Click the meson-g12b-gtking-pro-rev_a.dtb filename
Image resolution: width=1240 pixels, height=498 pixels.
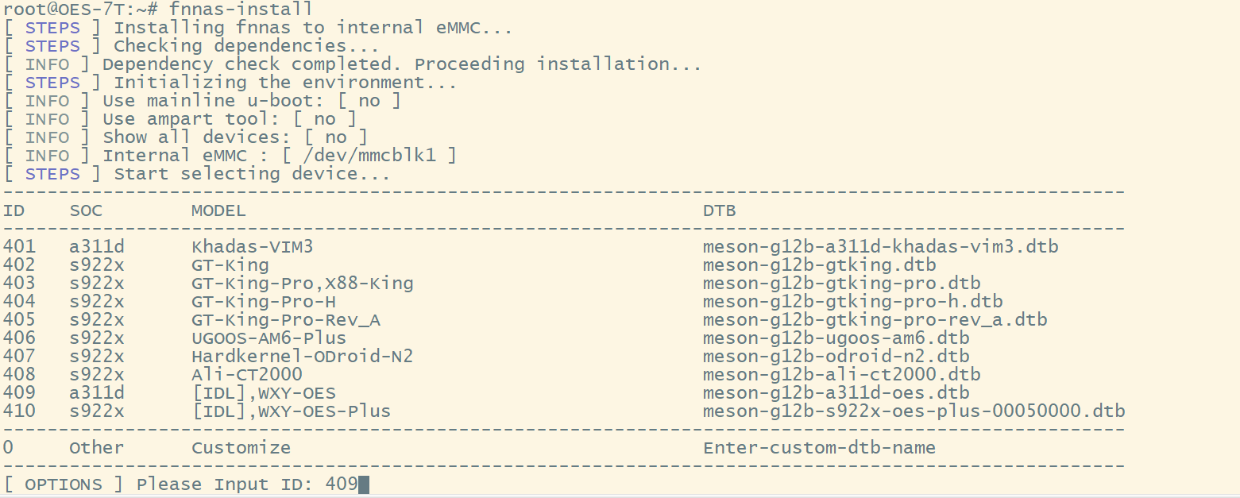(875, 320)
